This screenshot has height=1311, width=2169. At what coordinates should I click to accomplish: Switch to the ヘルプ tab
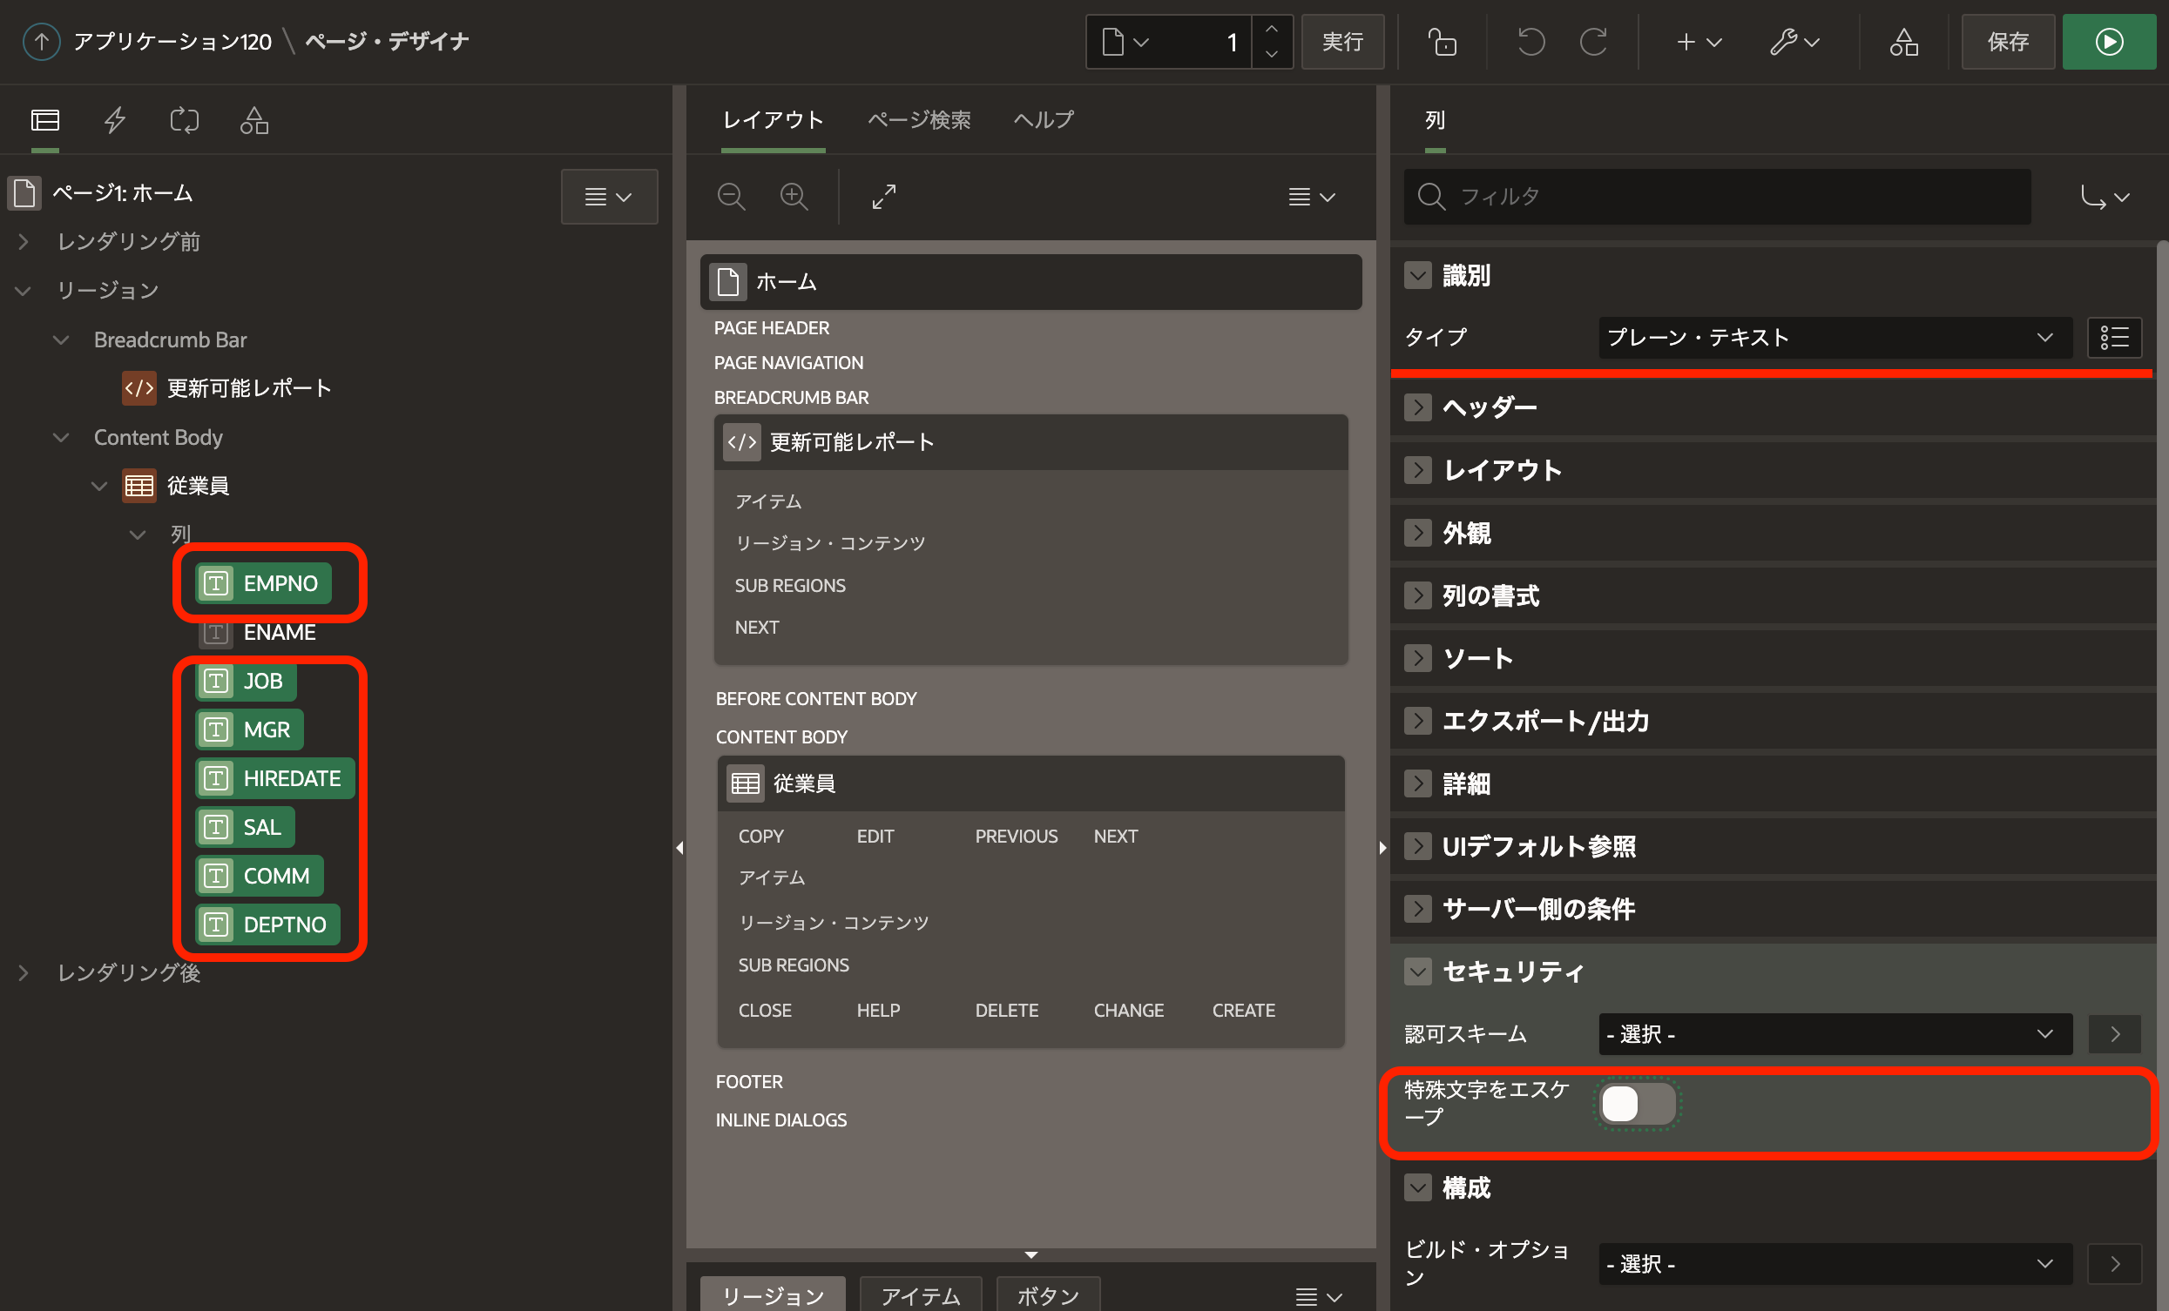[1044, 119]
